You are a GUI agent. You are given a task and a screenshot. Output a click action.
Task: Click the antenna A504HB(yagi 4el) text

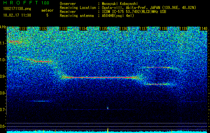point(118,16)
